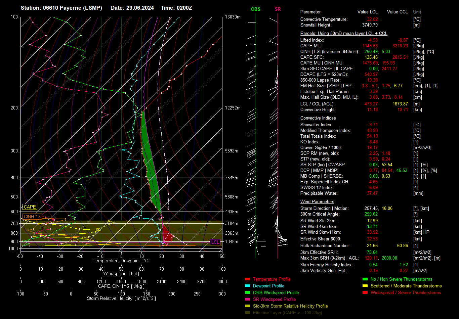Screen dimensions: 459x319
Task: Click the yellow Scattered / Moderate Thunderstorms swatch
Action: 365,286
